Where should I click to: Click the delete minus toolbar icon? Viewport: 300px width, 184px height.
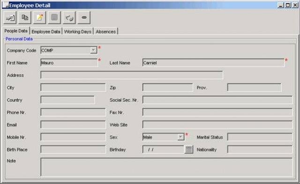(84, 18)
